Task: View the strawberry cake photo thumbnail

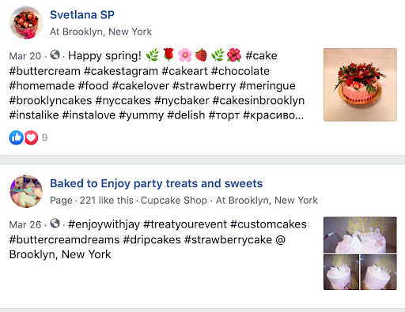Action: [x=360, y=85]
